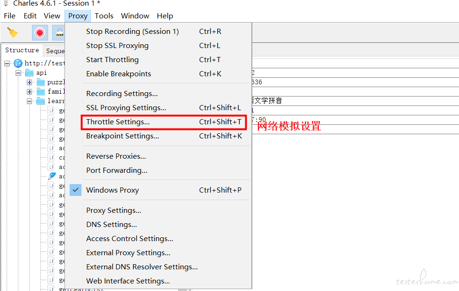Open the Tools menu

point(104,16)
